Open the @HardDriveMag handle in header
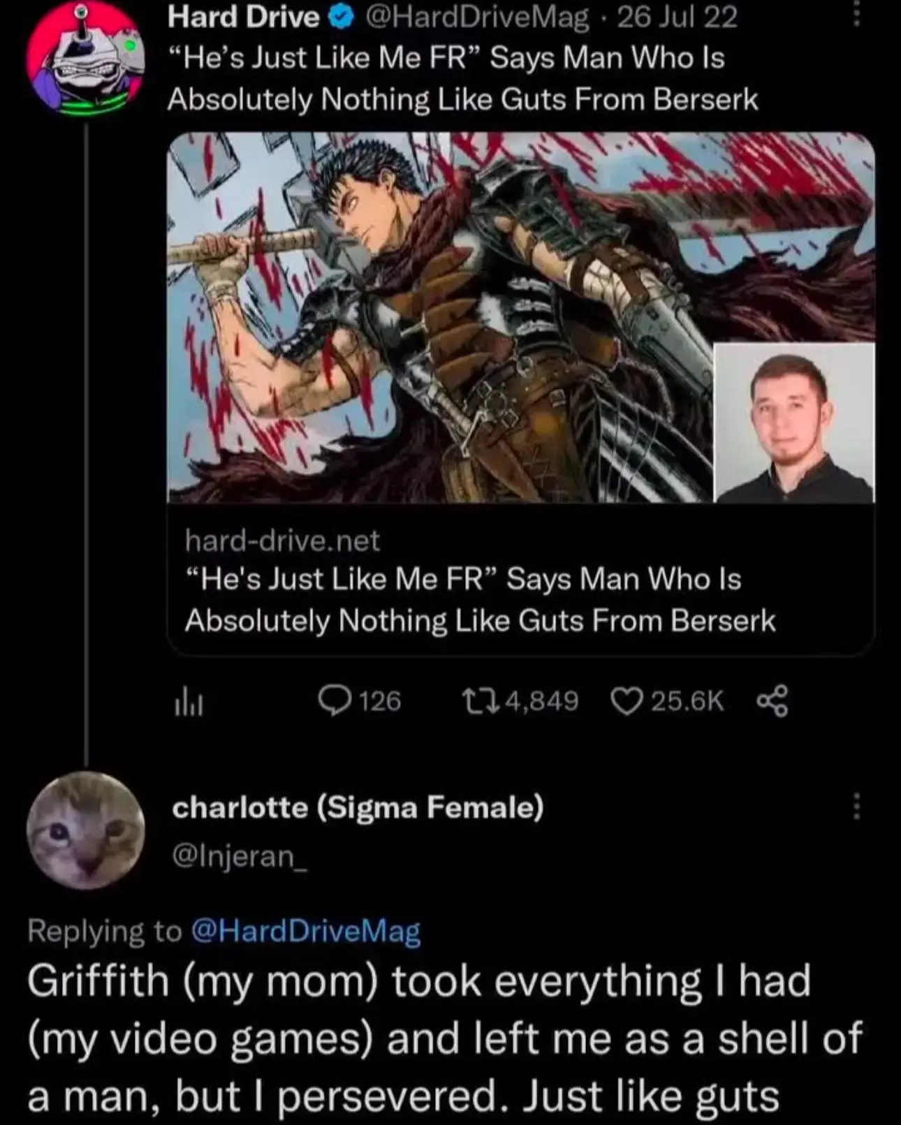This screenshot has height=1125, width=901. click(473, 17)
